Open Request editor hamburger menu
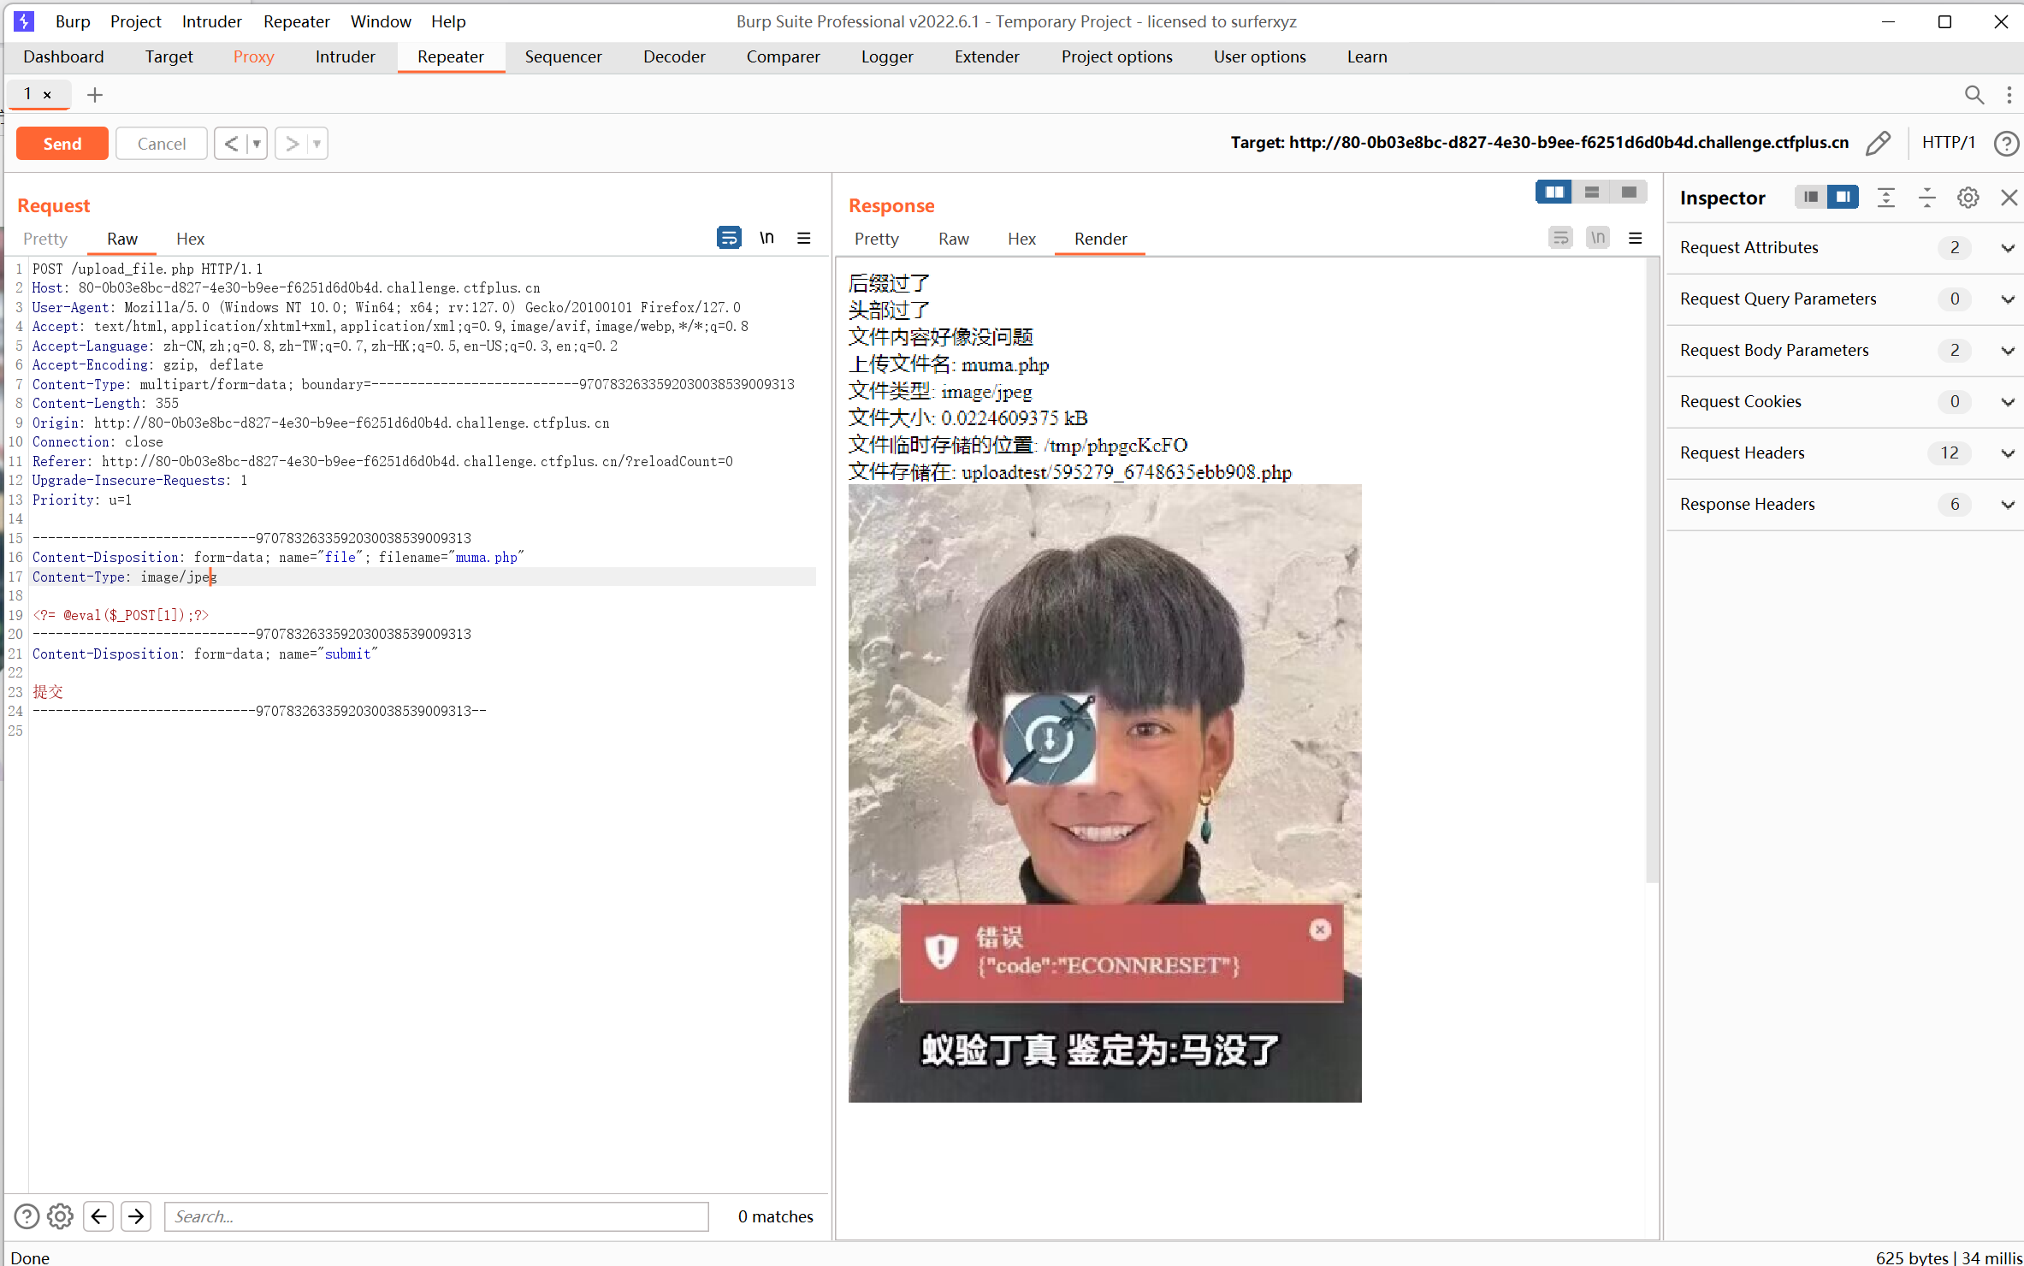The width and height of the screenshot is (2024, 1266). [x=803, y=238]
